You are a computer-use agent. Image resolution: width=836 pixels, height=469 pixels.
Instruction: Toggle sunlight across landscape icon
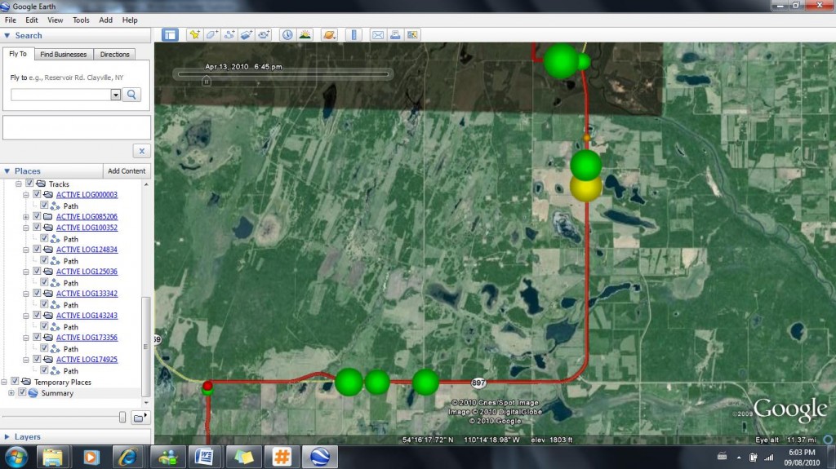(305, 35)
